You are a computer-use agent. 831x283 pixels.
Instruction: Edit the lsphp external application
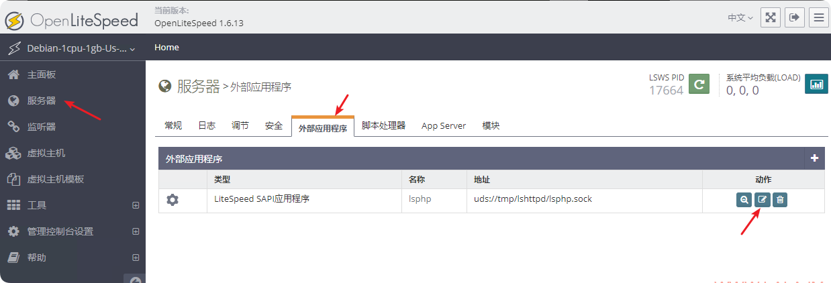pos(762,199)
